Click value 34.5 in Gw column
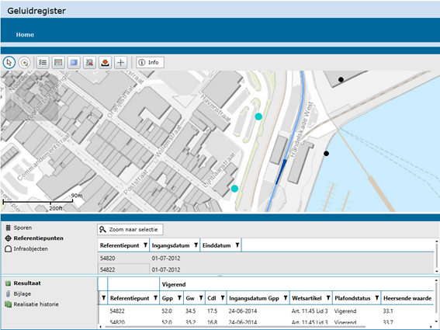Viewport: 440px width, 330px height. coord(191,311)
